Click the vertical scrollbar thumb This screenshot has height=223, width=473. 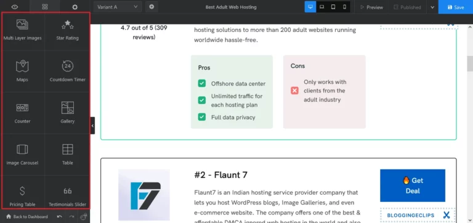[470, 63]
